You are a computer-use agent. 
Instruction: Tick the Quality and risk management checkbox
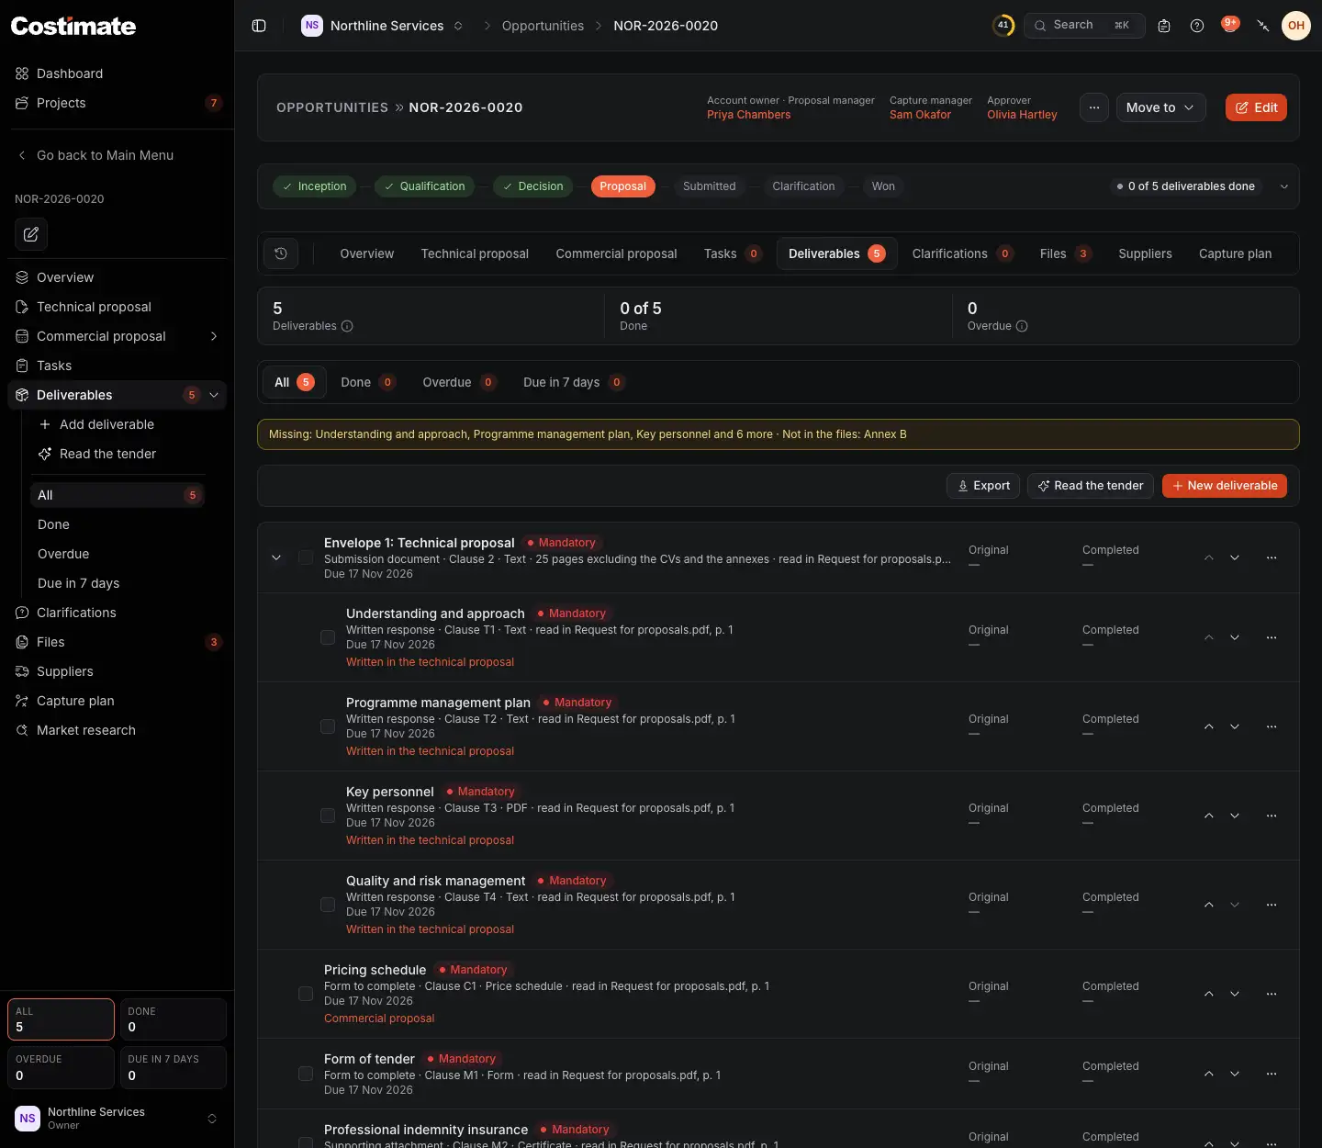328,905
